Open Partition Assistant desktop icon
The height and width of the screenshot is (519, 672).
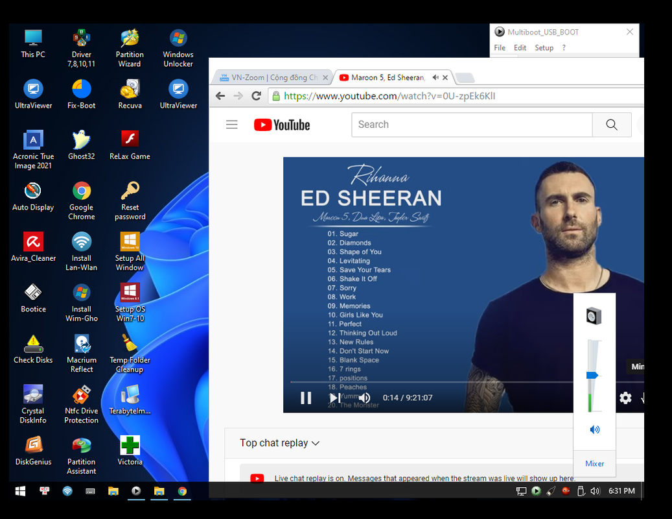click(x=82, y=455)
